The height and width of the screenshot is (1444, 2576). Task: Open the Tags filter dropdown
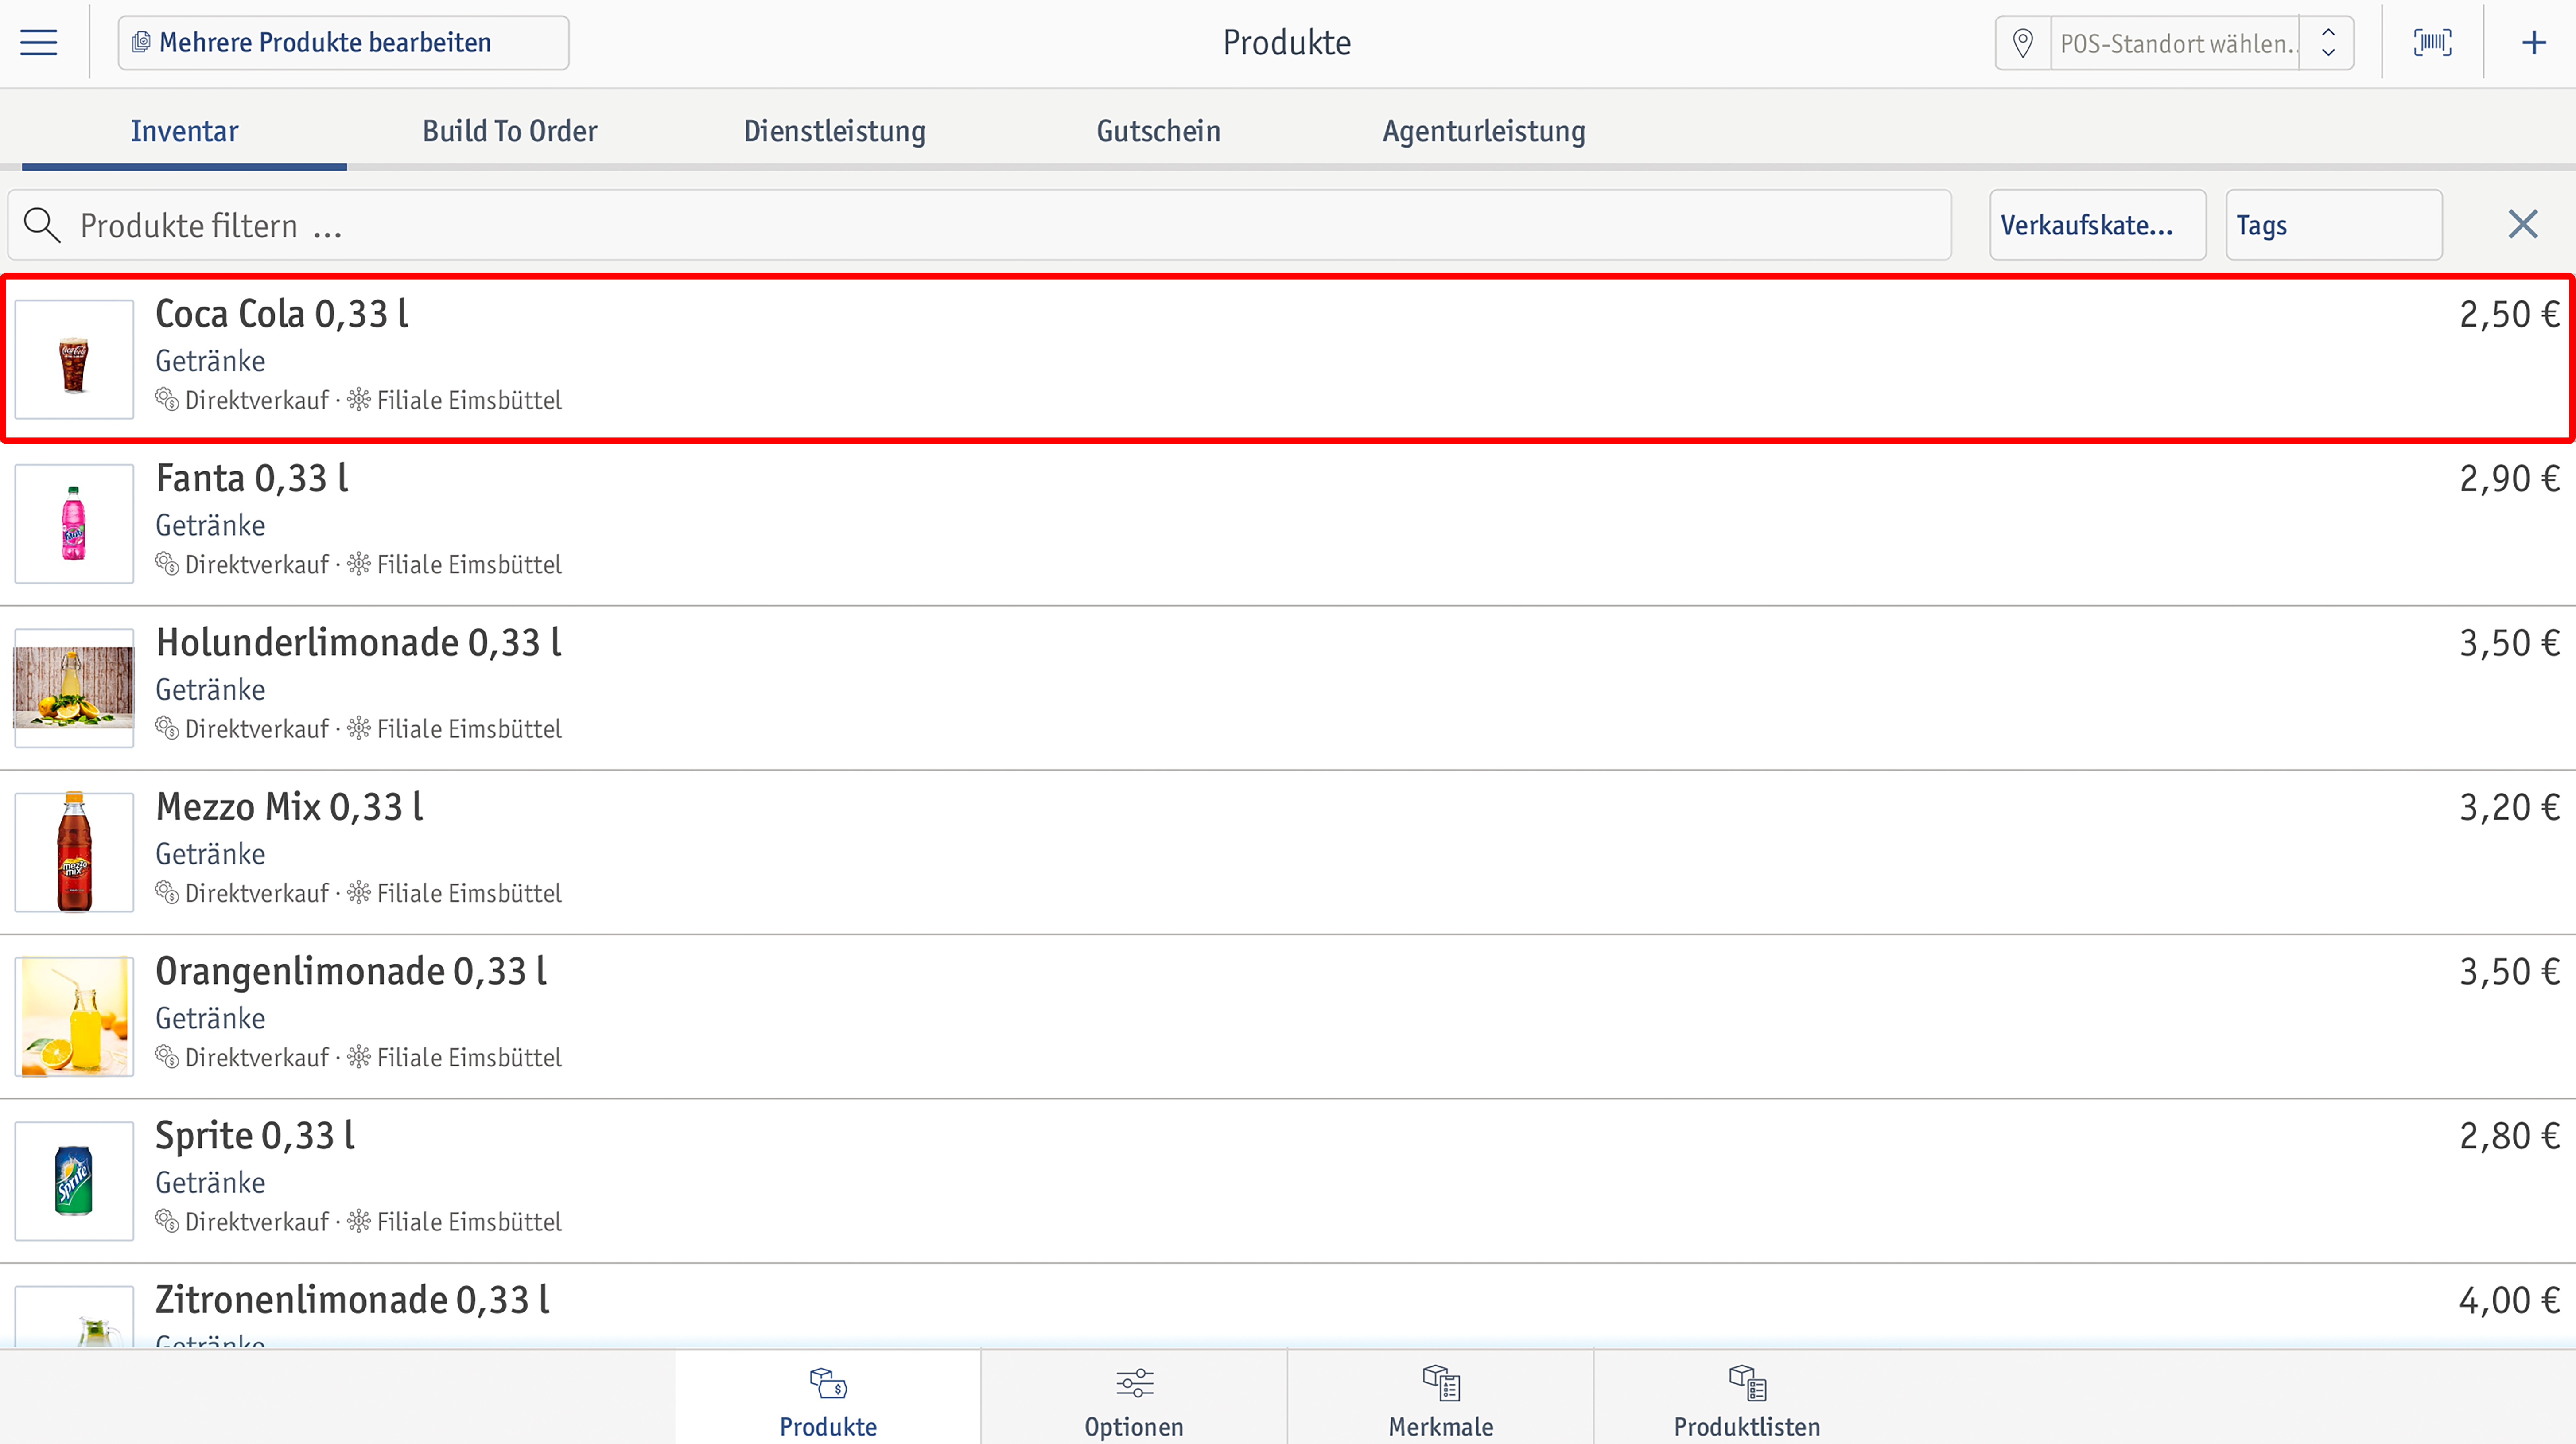pyautogui.click(x=2334, y=225)
